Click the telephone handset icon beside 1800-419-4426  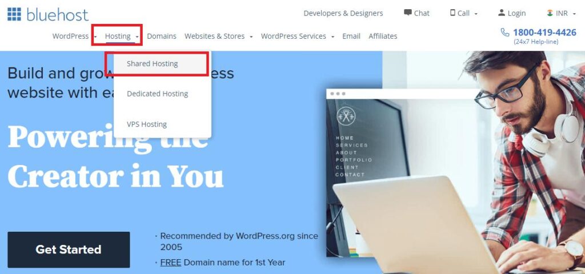[505, 33]
